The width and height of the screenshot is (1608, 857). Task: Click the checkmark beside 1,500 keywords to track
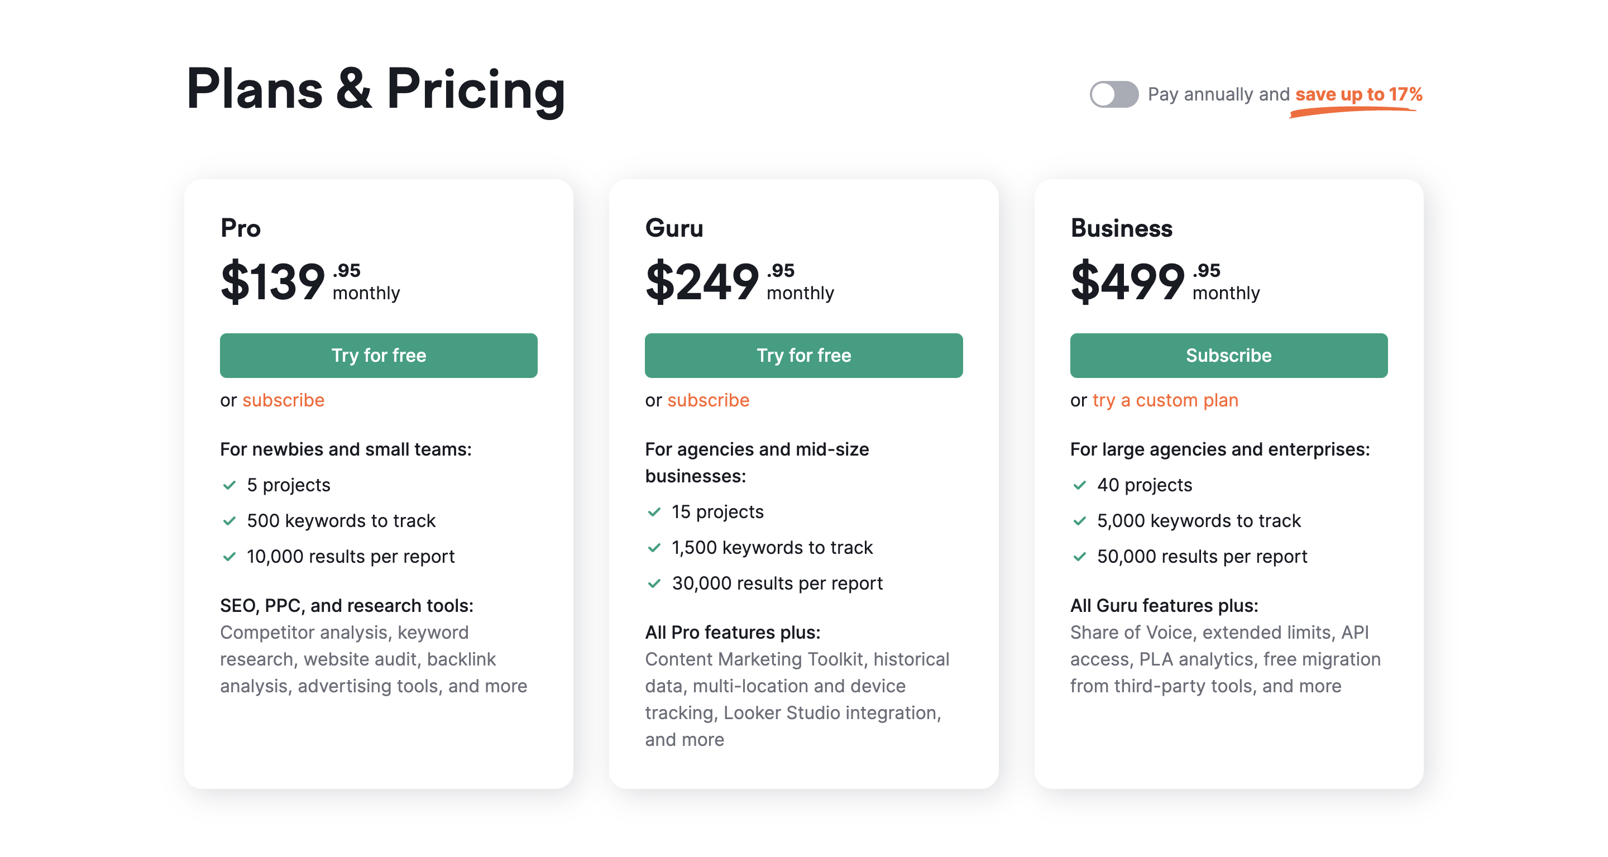[654, 547]
